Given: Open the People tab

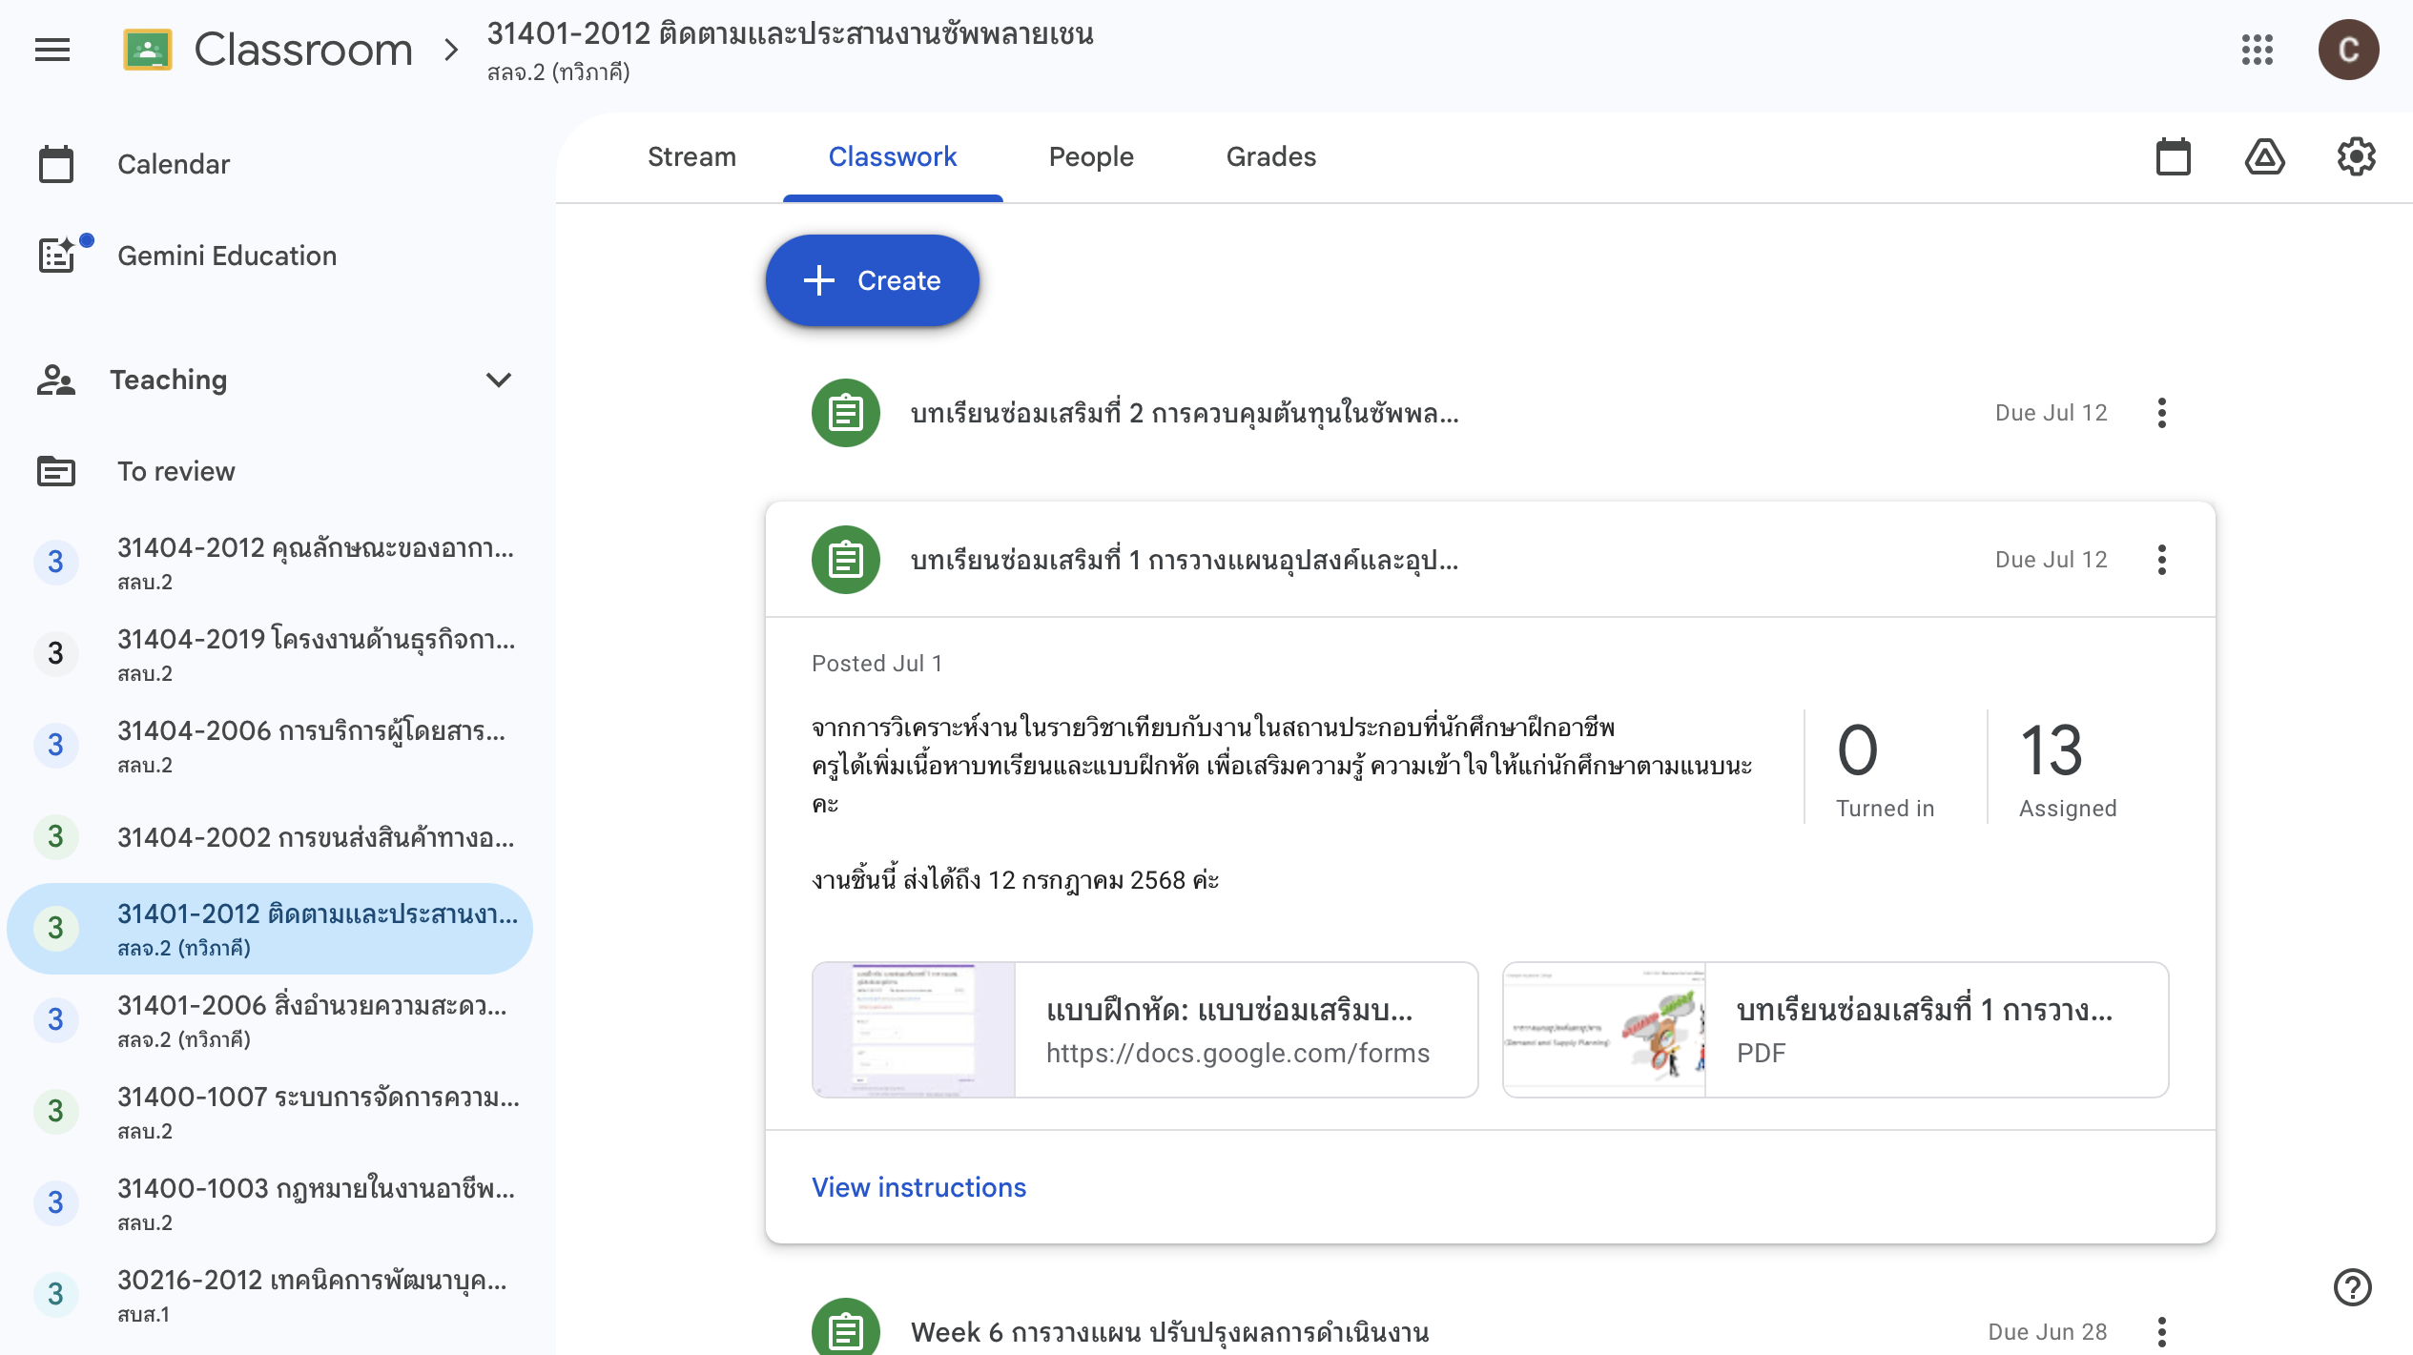Looking at the screenshot, I should pyautogui.click(x=1091, y=157).
